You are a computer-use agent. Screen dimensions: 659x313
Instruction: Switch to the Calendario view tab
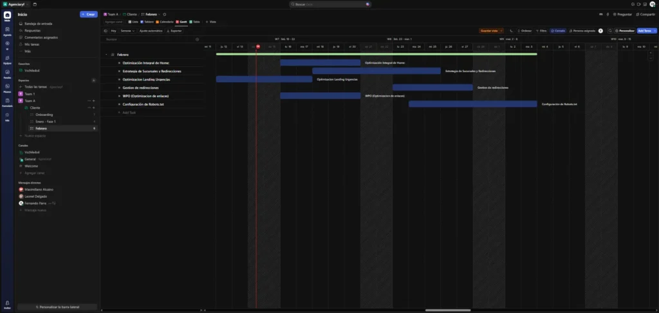point(164,21)
